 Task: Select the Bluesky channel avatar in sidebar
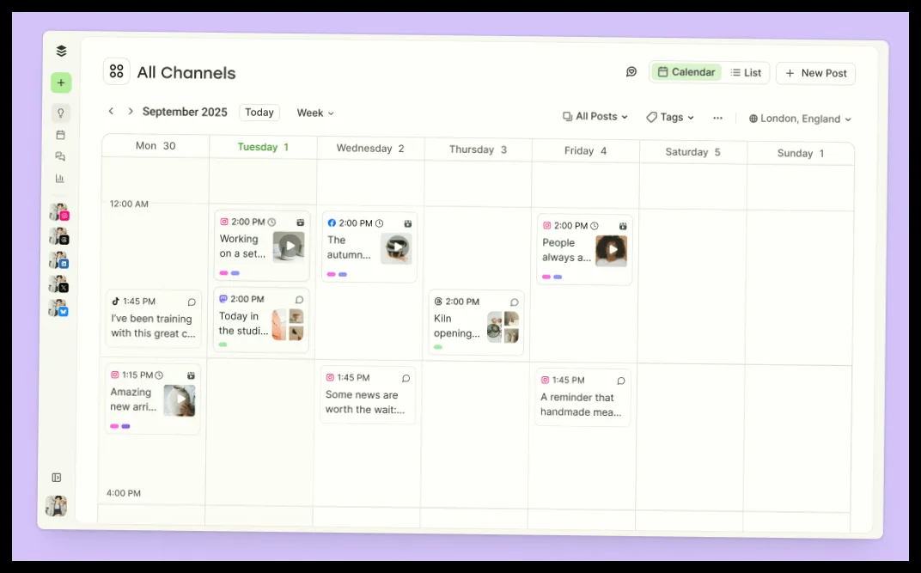58,308
